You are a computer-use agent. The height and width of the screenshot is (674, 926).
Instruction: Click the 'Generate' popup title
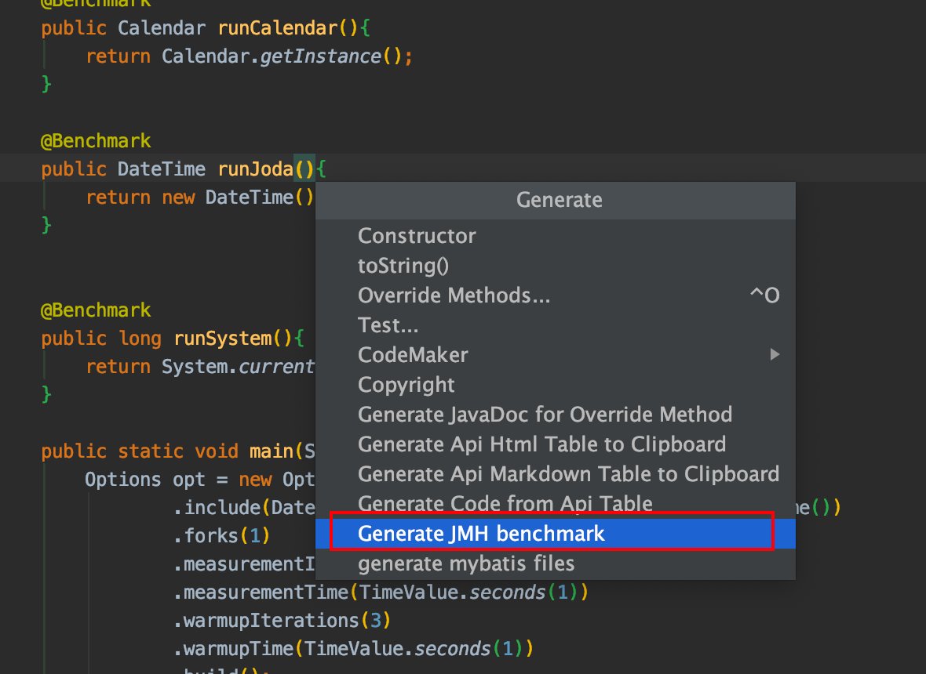click(x=560, y=200)
